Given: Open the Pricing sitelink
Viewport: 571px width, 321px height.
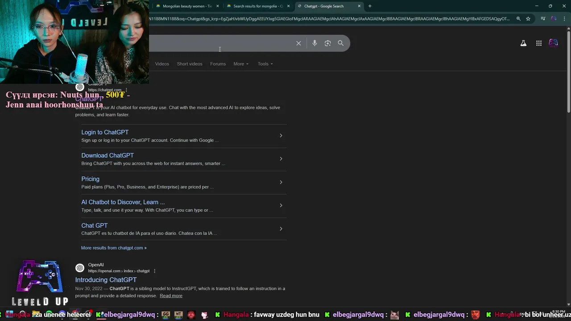Looking at the screenshot, I should 90,179.
